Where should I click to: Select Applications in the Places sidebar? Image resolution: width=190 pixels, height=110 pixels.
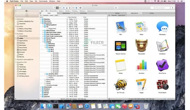tap(23, 41)
